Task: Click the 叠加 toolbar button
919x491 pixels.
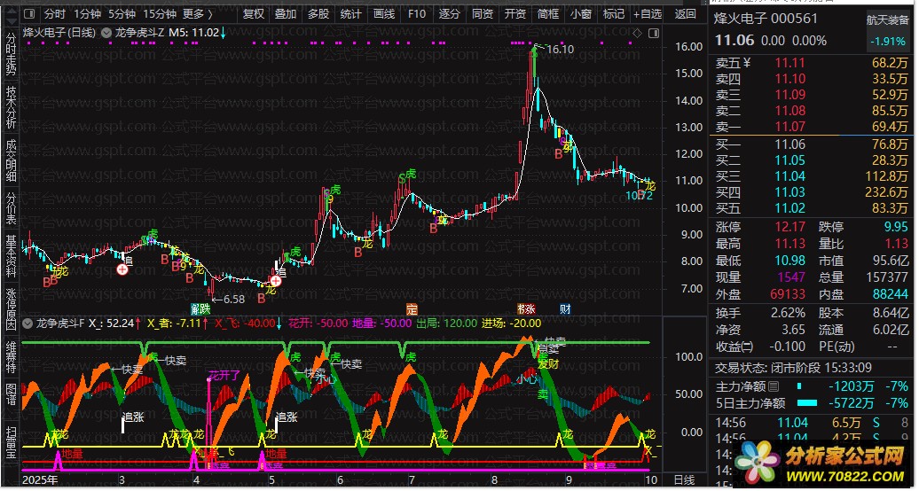Action: [286, 13]
